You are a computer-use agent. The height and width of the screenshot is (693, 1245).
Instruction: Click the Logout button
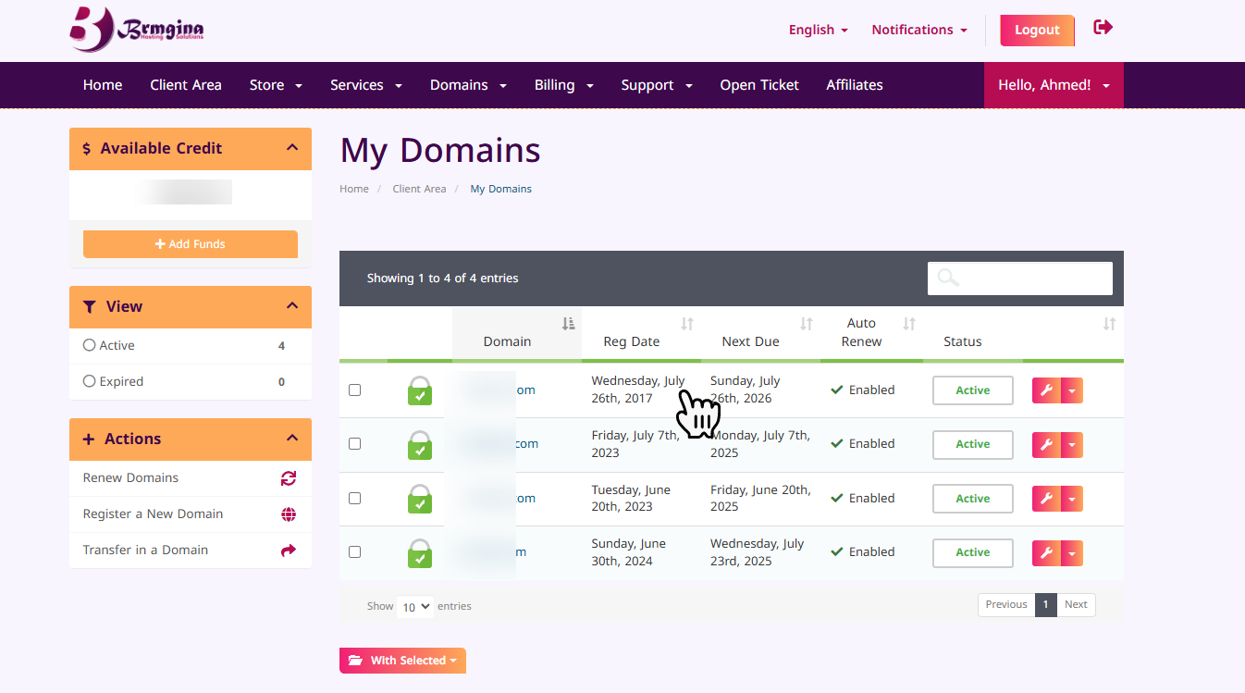[1037, 30]
